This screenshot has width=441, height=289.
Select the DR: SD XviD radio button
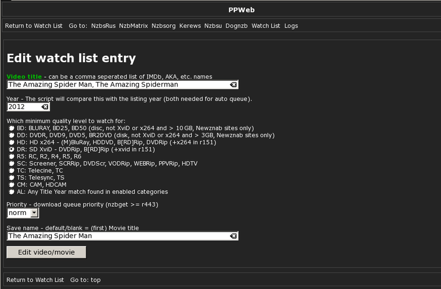coord(12,149)
